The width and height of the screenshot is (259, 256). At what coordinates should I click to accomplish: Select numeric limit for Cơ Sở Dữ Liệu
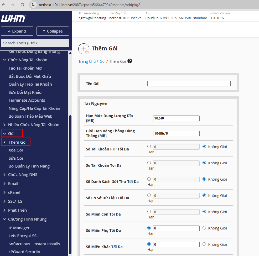pyautogui.click(x=149, y=195)
